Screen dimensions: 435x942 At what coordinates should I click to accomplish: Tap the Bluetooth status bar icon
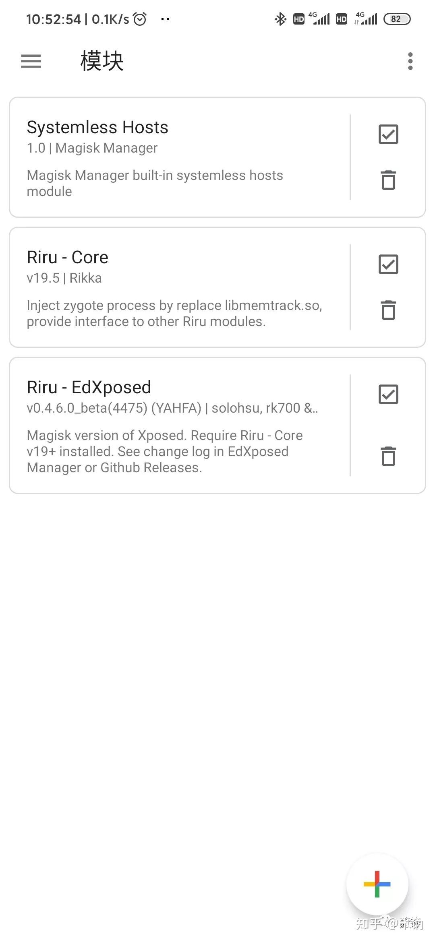tap(280, 19)
